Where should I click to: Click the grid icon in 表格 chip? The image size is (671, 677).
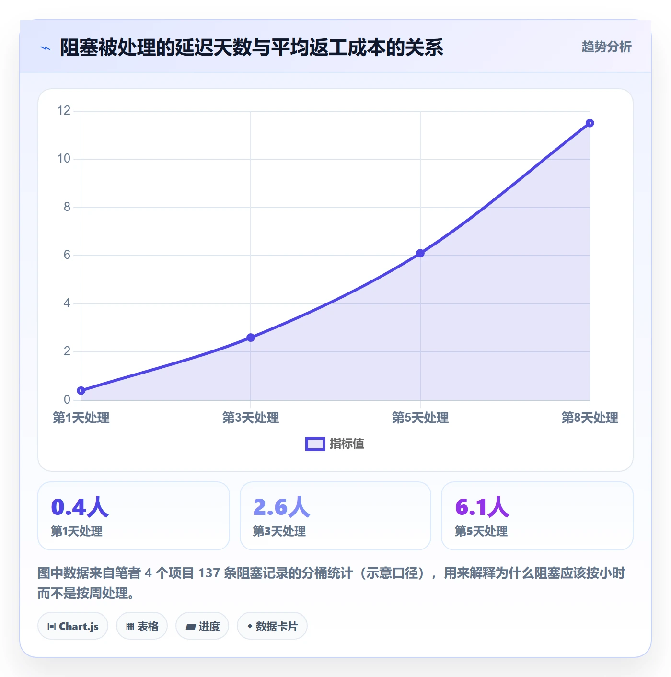130,627
